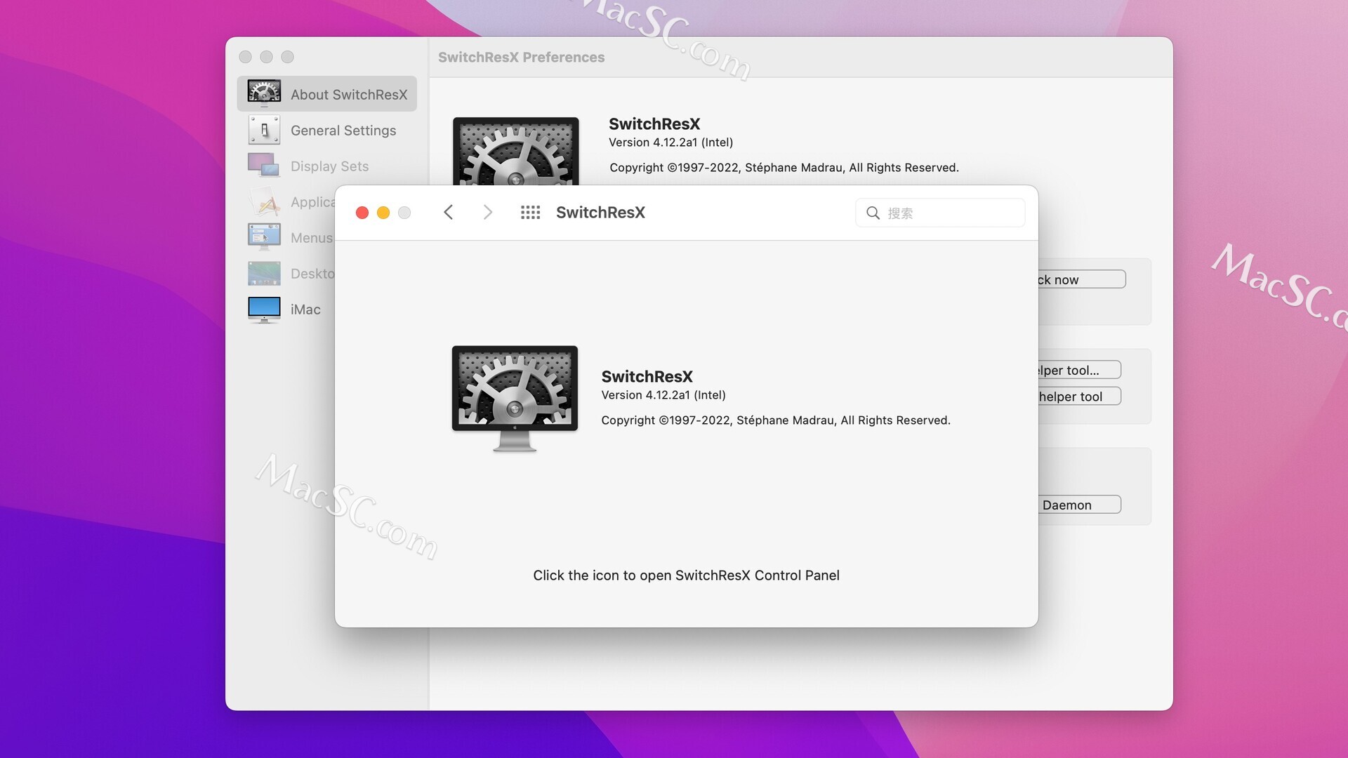
Task: Click the About SwitchResX sidebar icon
Action: [x=264, y=93]
